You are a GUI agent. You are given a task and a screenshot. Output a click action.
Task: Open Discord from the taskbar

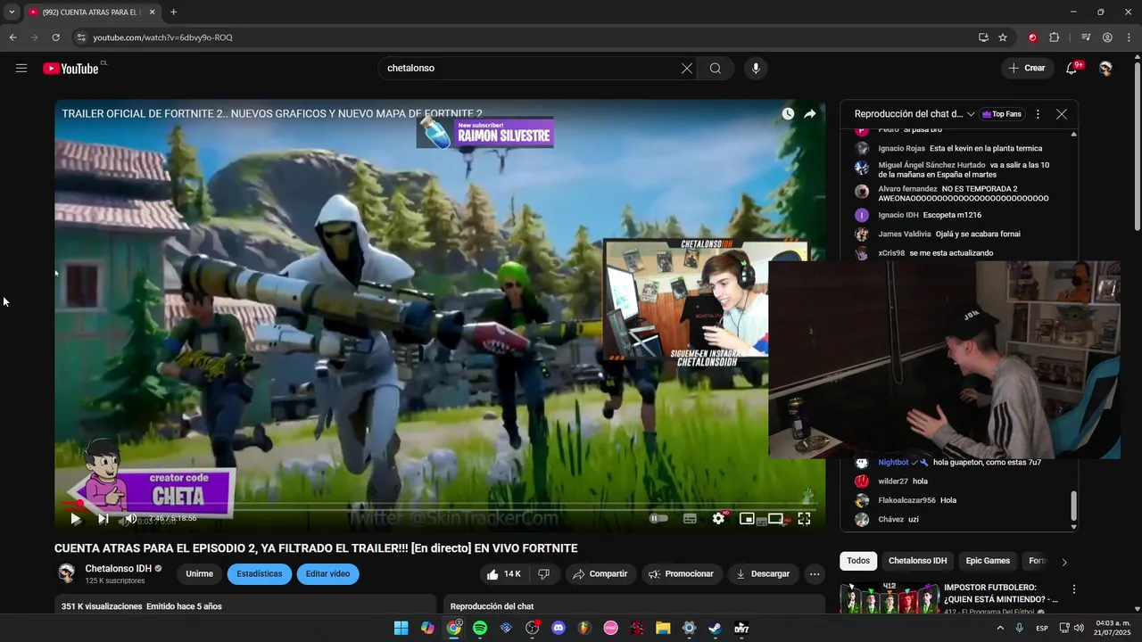(x=559, y=629)
